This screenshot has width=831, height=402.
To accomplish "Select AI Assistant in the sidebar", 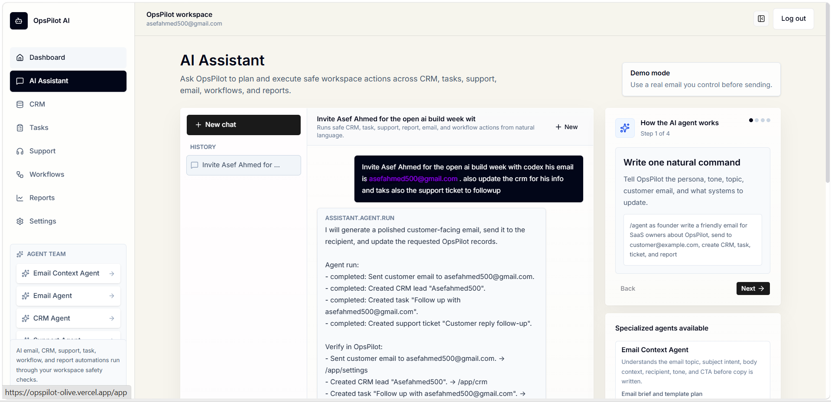I will tap(68, 81).
